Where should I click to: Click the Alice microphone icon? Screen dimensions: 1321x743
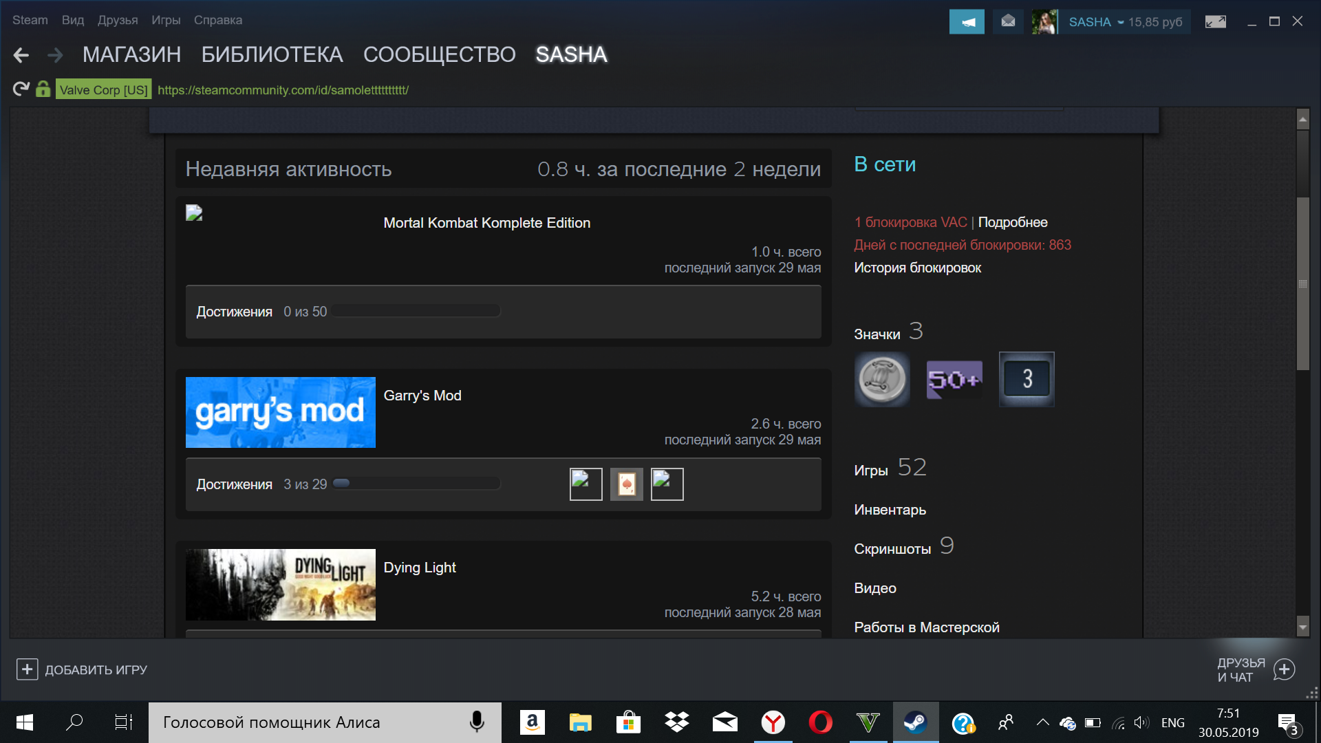tap(477, 722)
